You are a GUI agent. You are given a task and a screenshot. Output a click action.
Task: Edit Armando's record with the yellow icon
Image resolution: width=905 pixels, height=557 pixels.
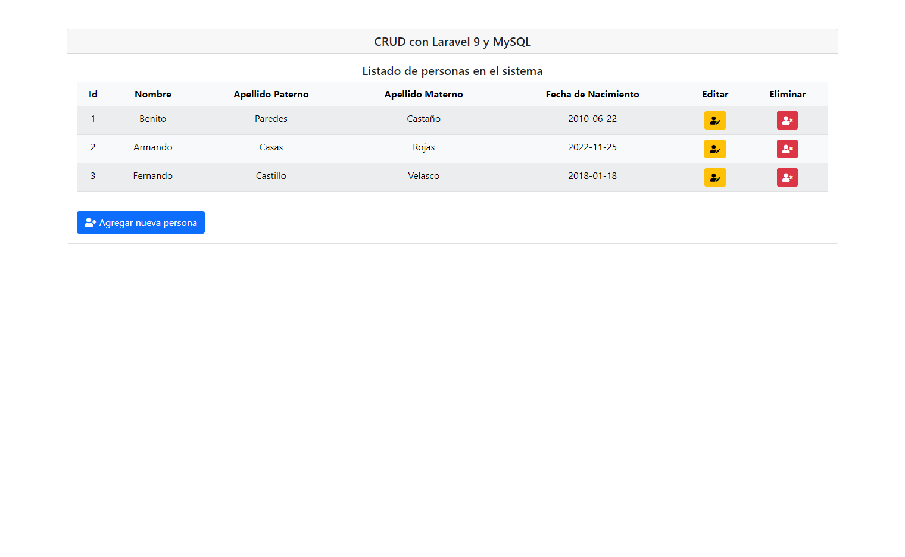(x=714, y=149)
